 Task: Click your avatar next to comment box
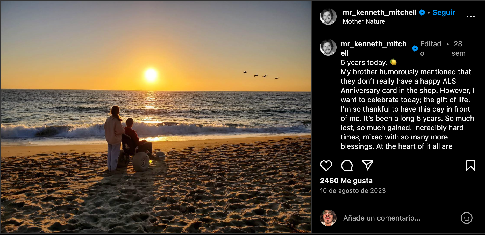click(328, 218)
